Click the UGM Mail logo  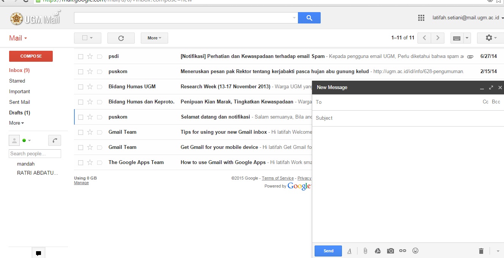pyautogui.click(x=35, y=18)
